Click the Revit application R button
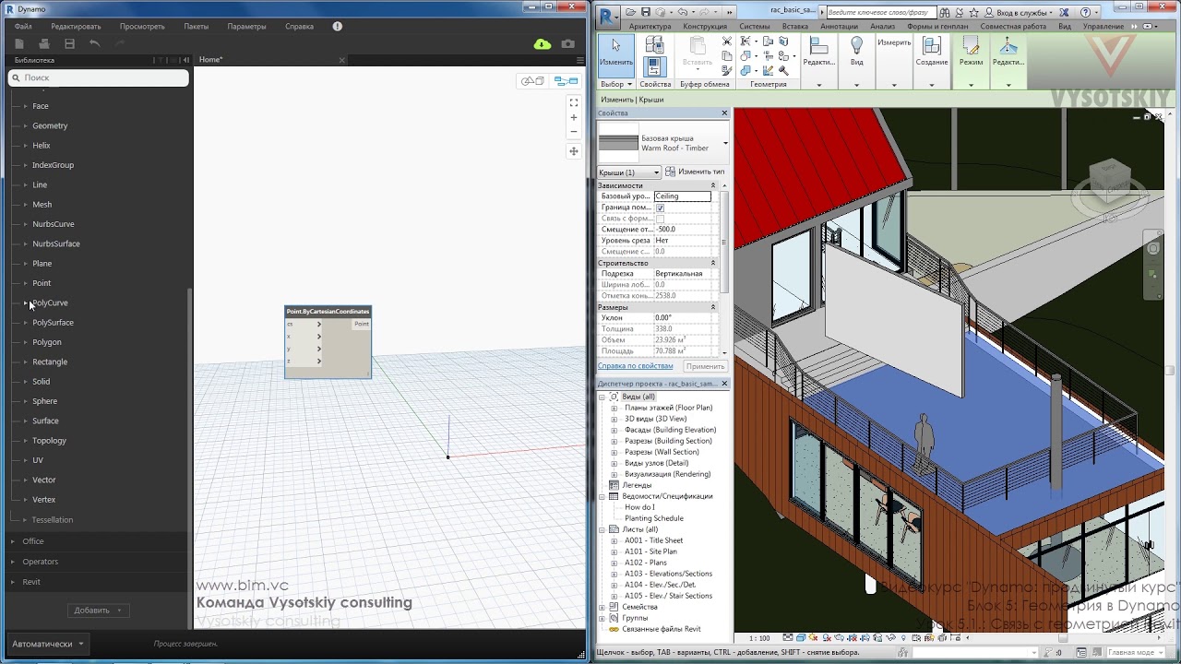Viewport: 1181px width, 664px height. coord(609,17)
